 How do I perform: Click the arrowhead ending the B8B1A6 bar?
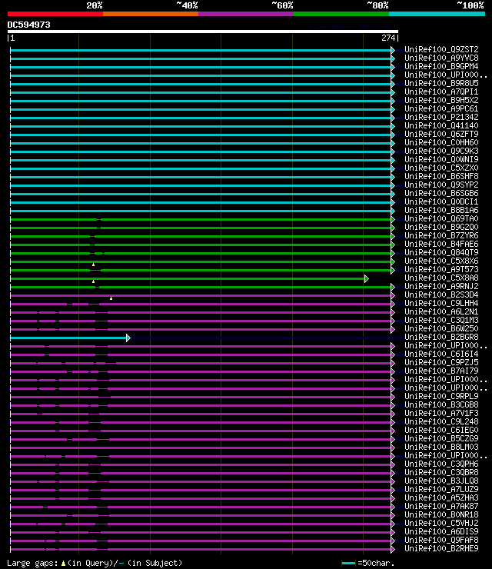click(x=393, y=211)
